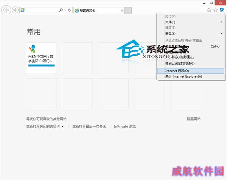This screenshot has width=227, height=180.
Task: Click 重新打开关闭的选项卡 link
Action: point(43,126)
